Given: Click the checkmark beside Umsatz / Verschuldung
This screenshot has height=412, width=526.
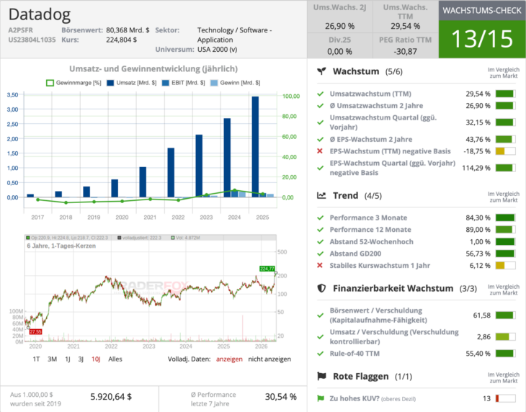Looking at the screenshot, I should pos(321,336).
